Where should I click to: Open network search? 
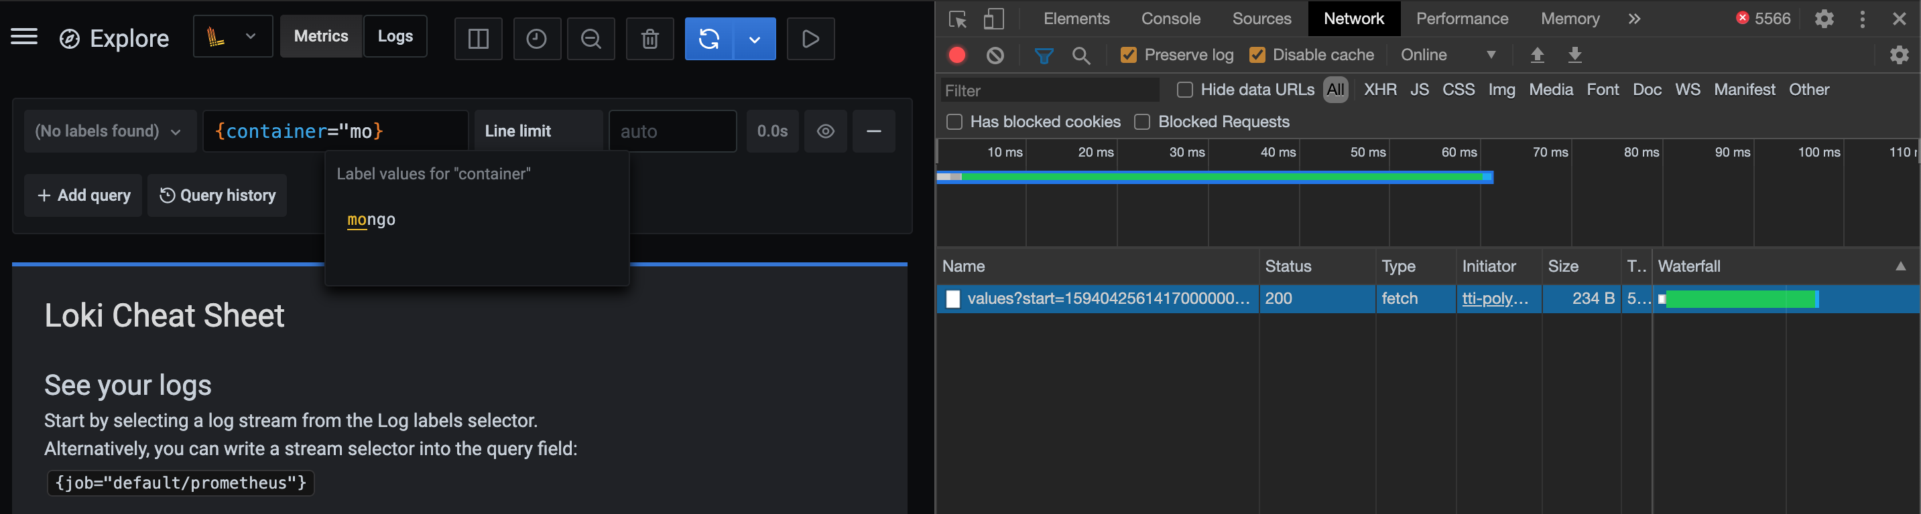coord(1081,55)
